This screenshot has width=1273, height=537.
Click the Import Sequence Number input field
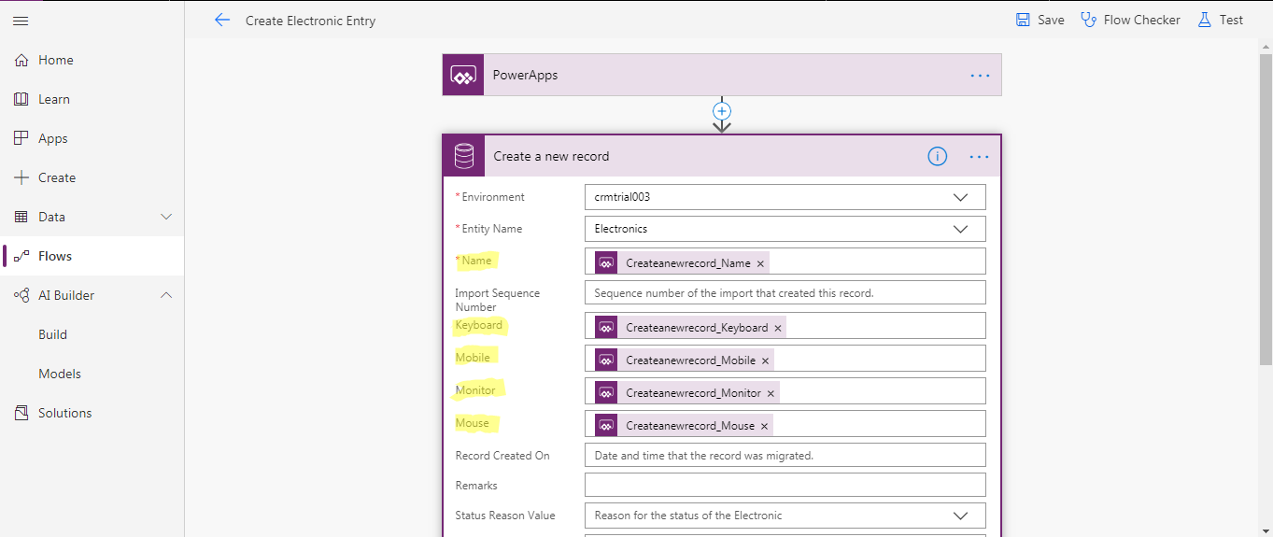[x=785, y=292]
